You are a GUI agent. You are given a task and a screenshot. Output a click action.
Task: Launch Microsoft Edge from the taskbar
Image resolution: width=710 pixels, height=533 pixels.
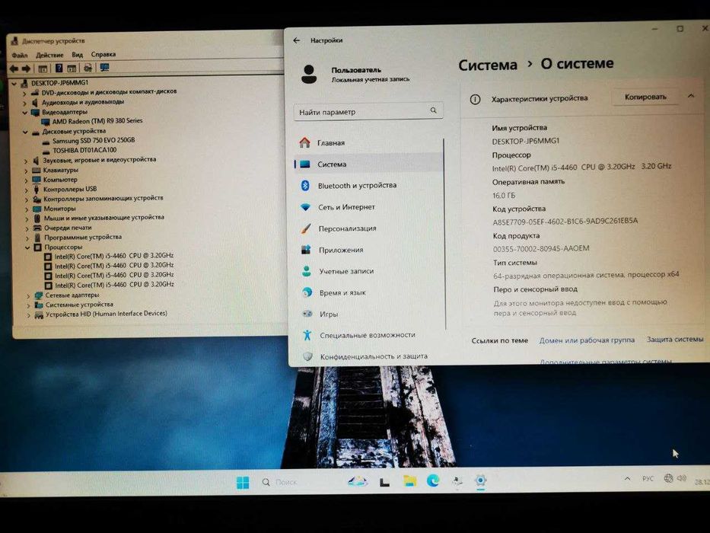(x=433, y=480)
